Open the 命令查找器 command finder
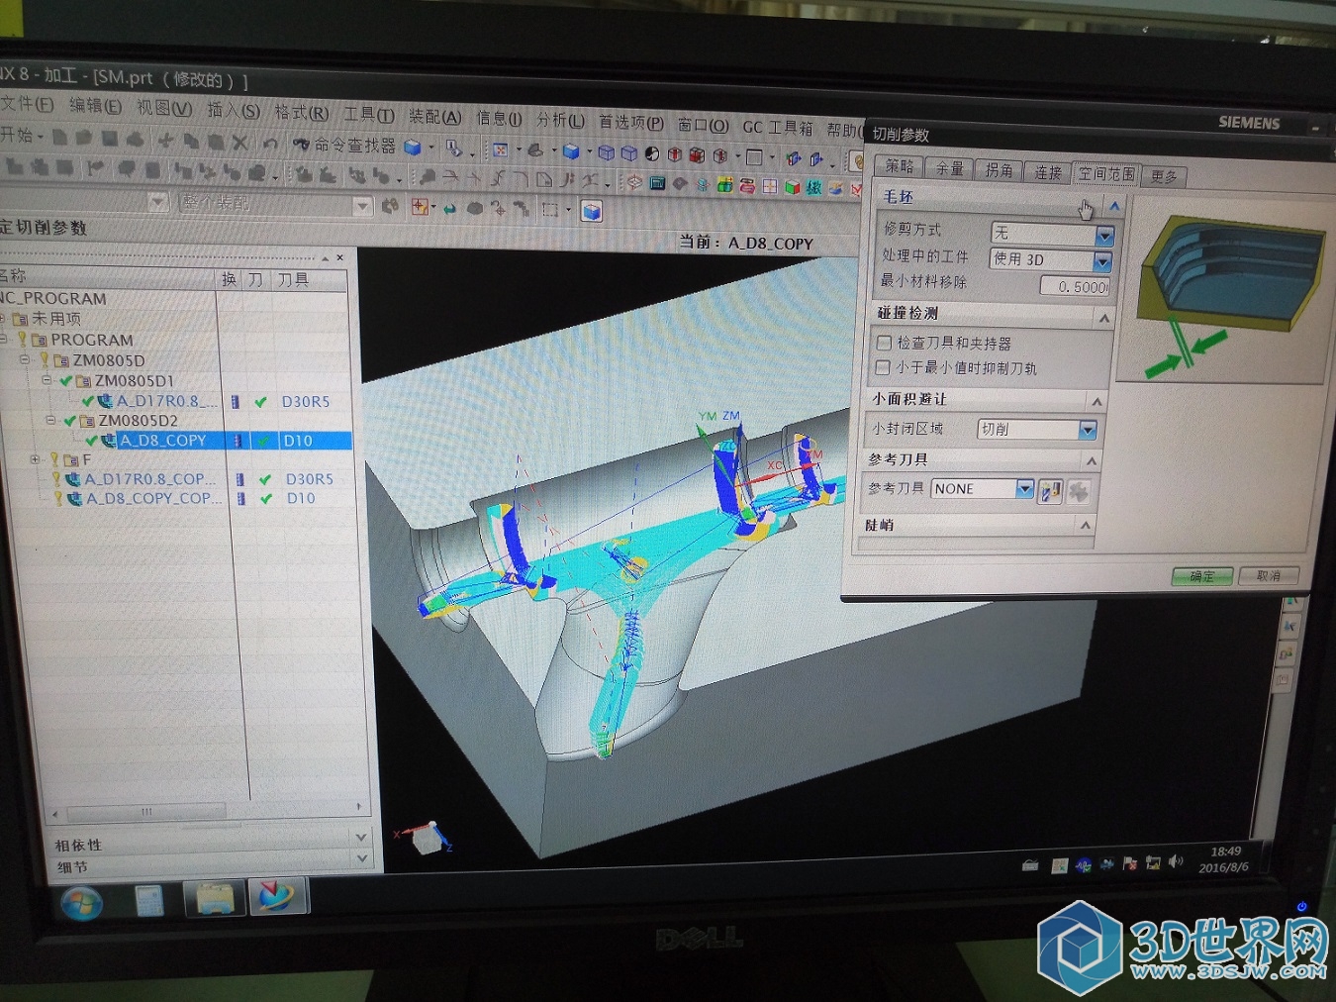Image resolution: width=1336 pixels, height=1002 pixels. tap(344, 146)
